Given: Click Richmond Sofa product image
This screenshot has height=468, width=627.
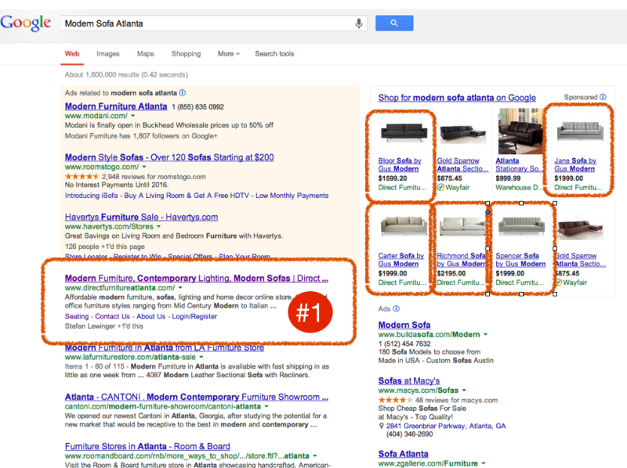Looking at the screenshot, I should pos(462,226).
